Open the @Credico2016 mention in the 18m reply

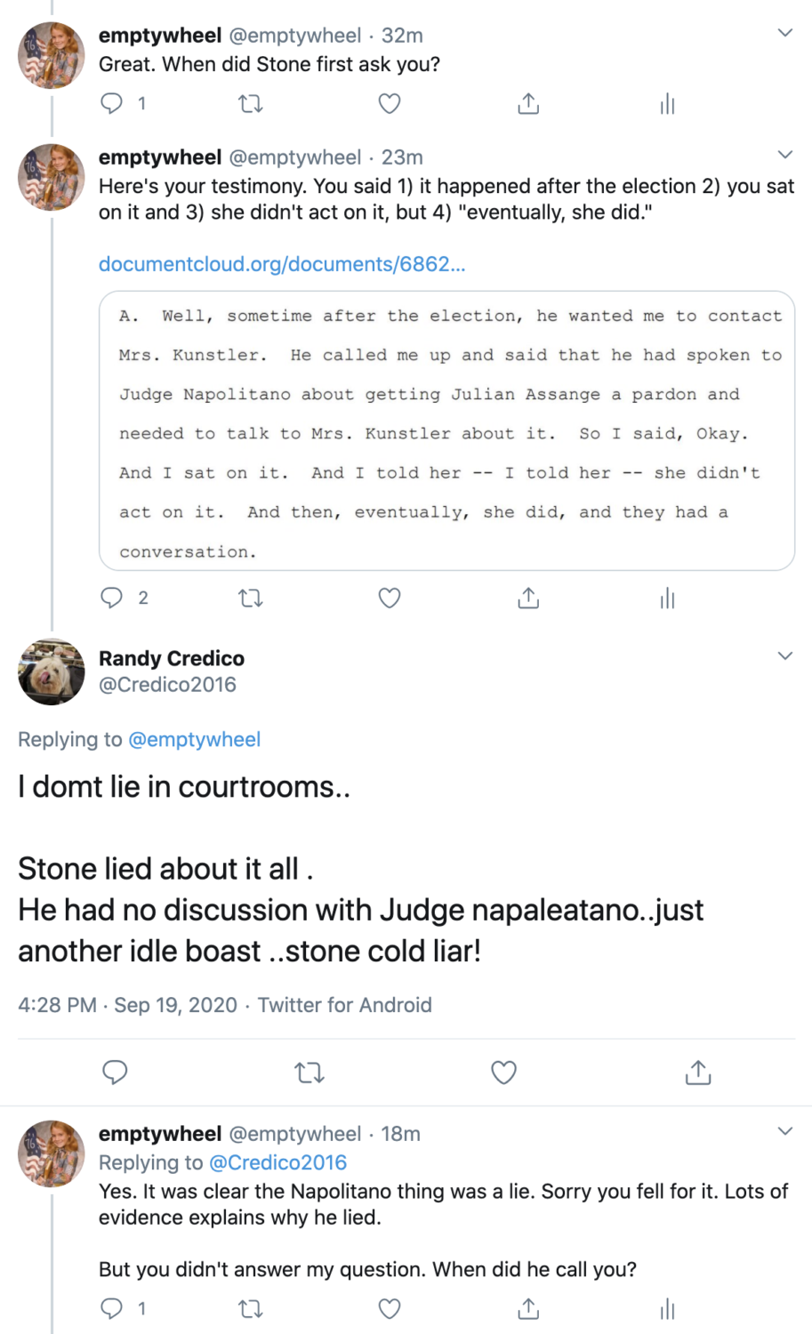pyautogui.click(x=277, y=1162)
